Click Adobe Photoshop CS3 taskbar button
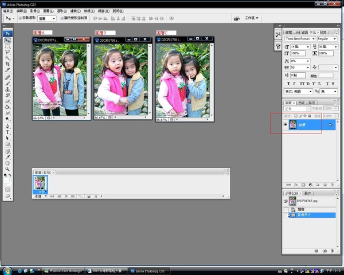The width and height of the screenshot is (344, 275). pyautogui.click(x=149, y=271)
